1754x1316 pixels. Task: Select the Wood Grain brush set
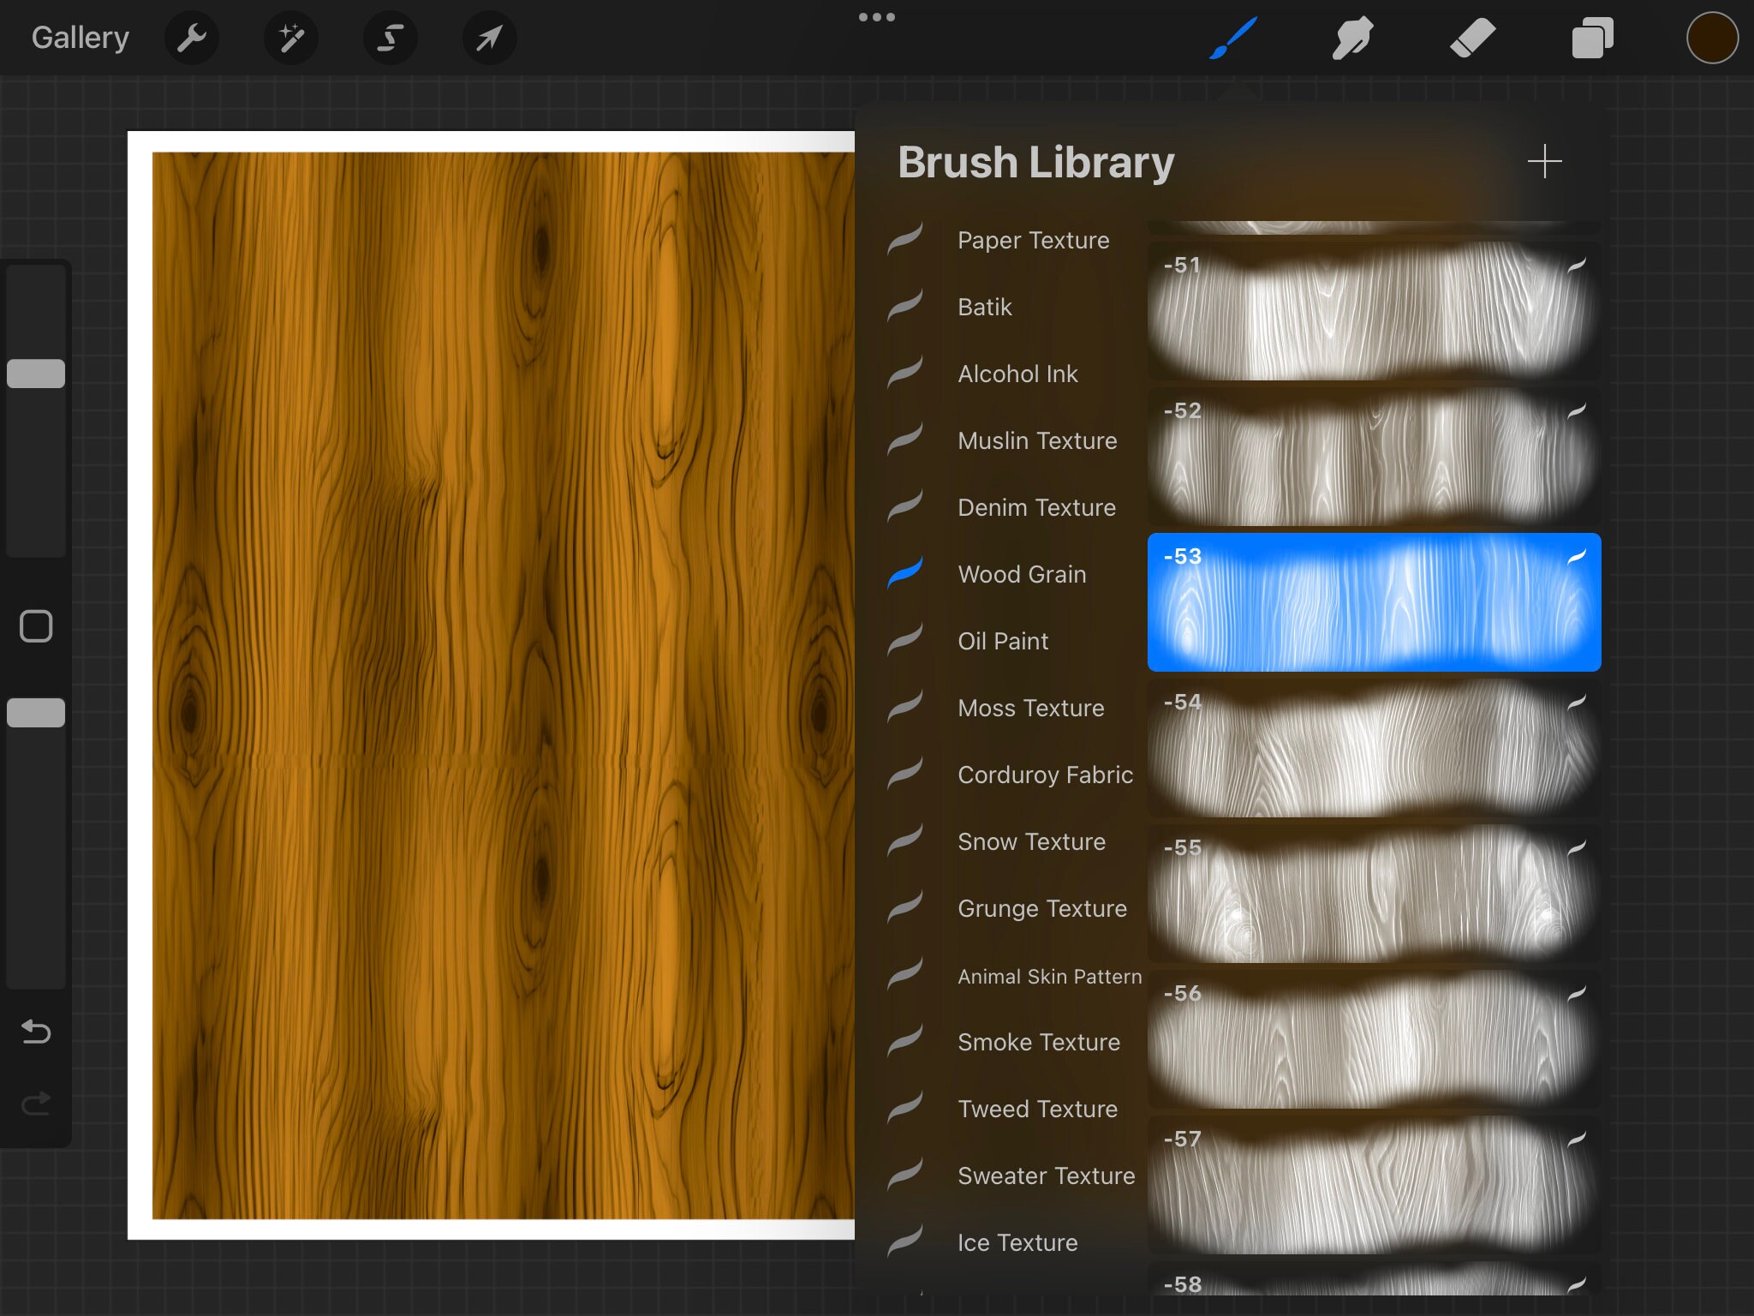pos(1022,574)
